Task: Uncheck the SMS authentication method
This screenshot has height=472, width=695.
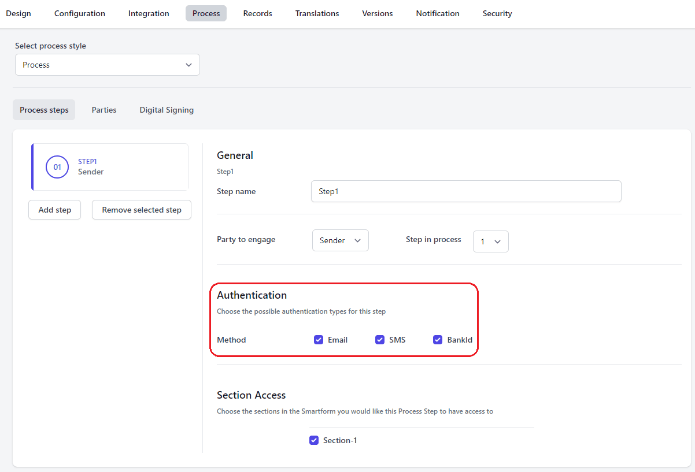Action: click(x=380, y=340)
